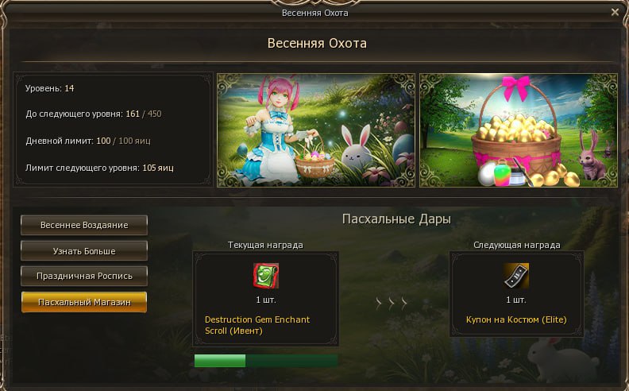Click the Следующая награда reward box

pos(516,294)
